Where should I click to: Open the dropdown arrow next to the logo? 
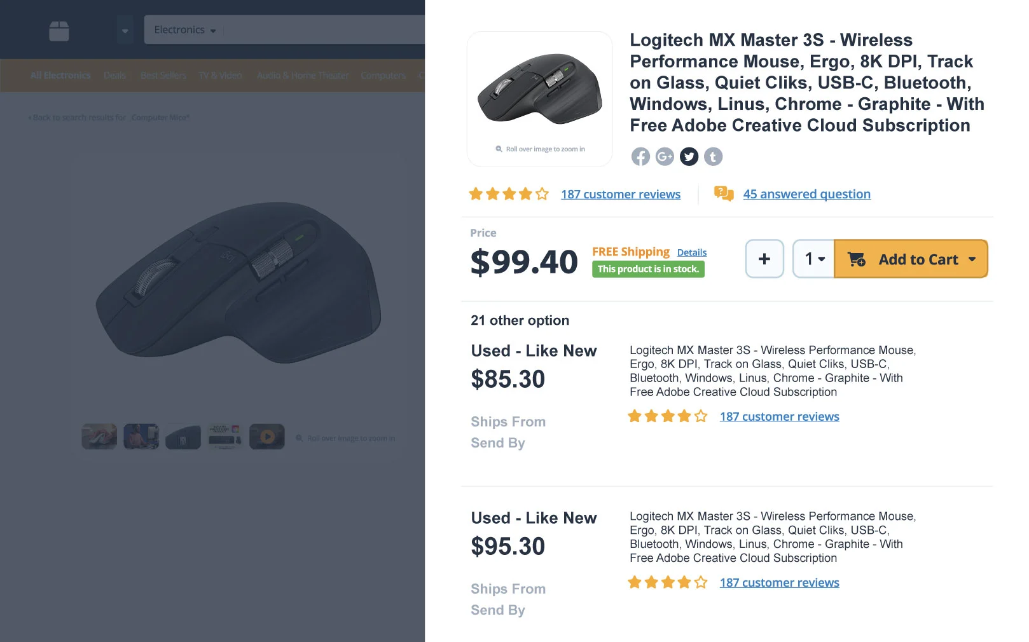pyautogui.click(x=125, y=29)
